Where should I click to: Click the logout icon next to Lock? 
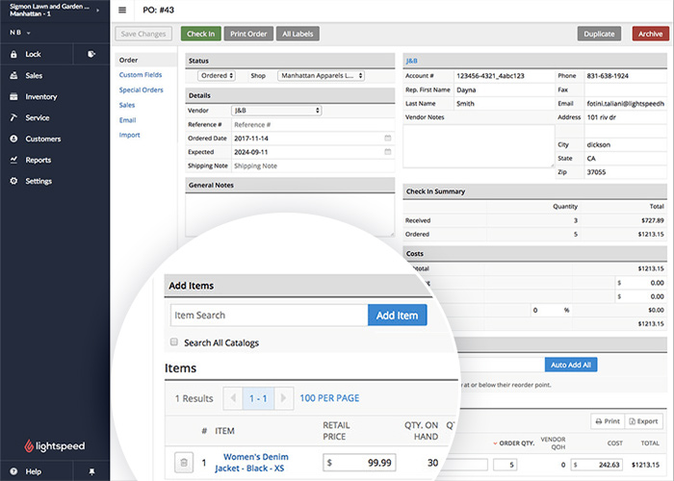point(91,55)
